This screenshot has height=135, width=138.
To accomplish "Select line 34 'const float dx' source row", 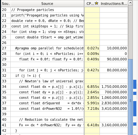I will (x=47, y=87).
